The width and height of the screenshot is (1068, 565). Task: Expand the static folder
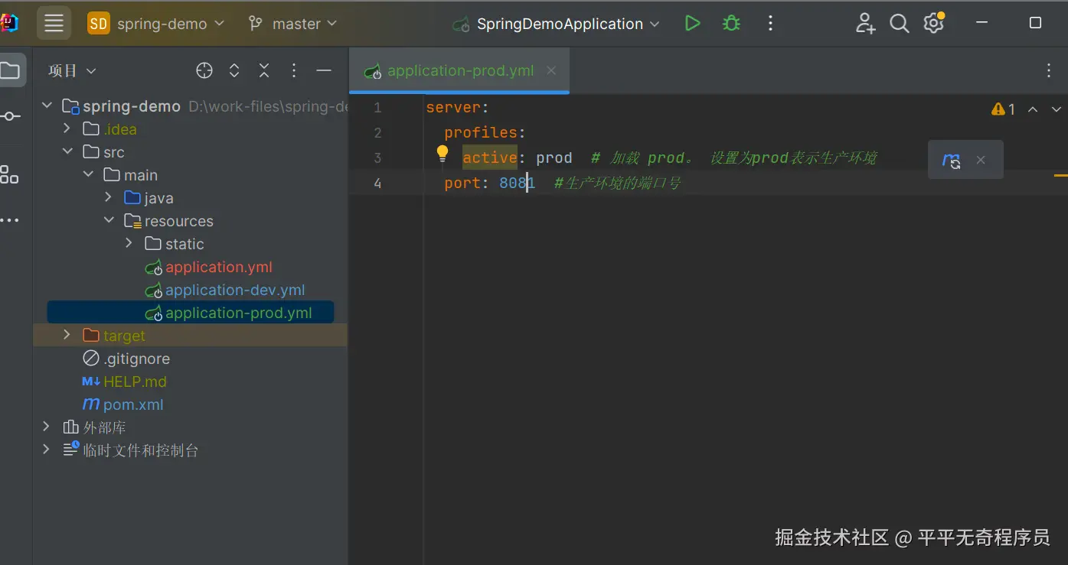tap(129, 243)
